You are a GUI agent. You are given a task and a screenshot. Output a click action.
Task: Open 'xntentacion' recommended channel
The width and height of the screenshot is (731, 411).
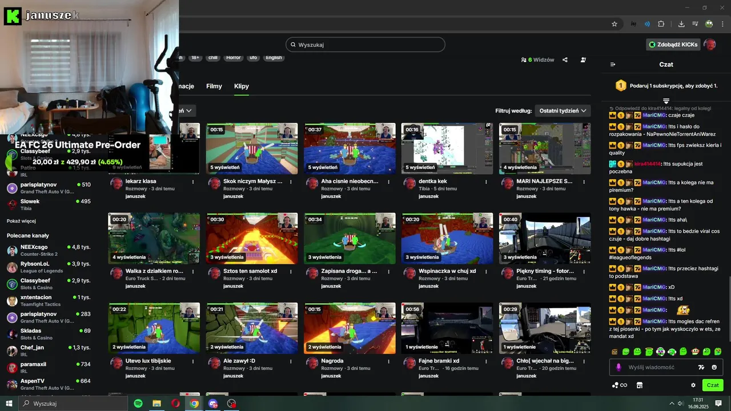click(49, 300)
